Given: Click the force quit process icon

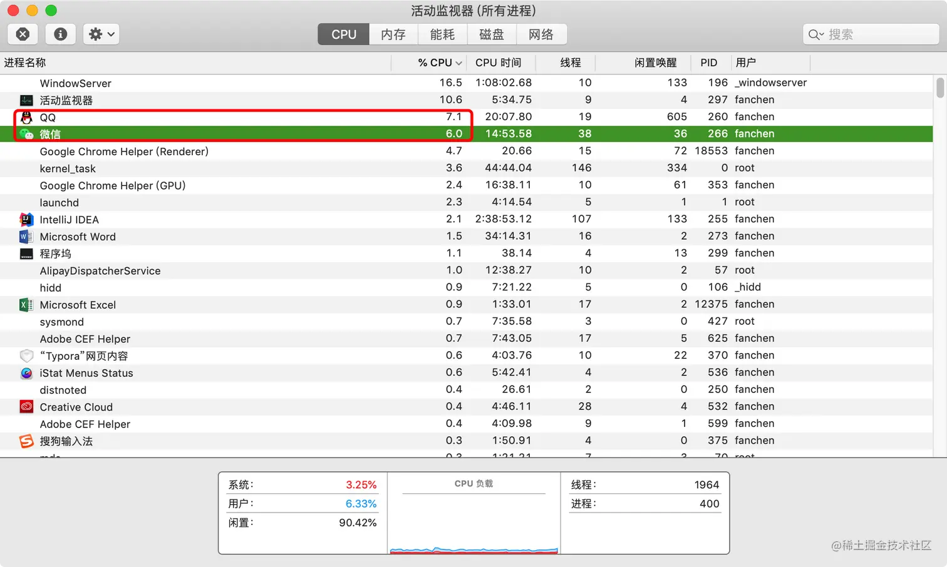Looking at the screenshot, I should coord(23,34).
